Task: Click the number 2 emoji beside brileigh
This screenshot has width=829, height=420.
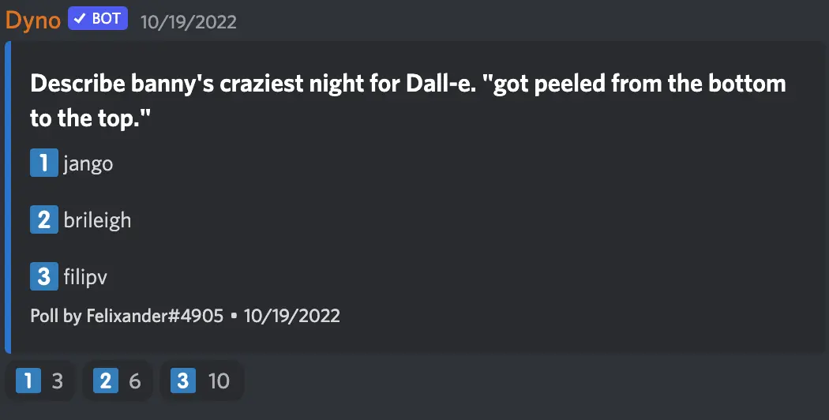Action: tap(43, 219)
